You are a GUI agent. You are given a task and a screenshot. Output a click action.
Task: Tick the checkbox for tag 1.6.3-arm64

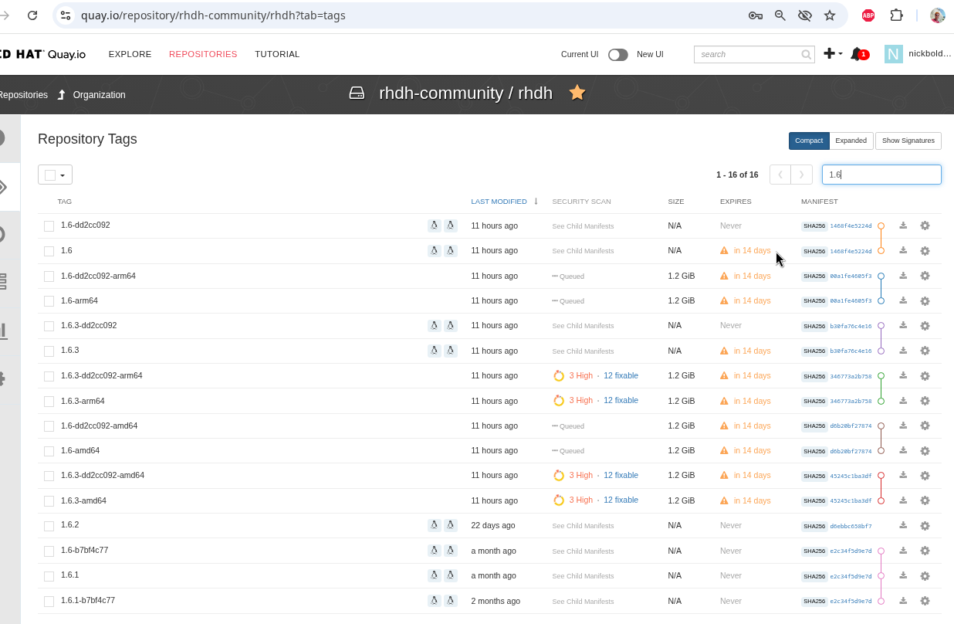click(x=49, y=401)
